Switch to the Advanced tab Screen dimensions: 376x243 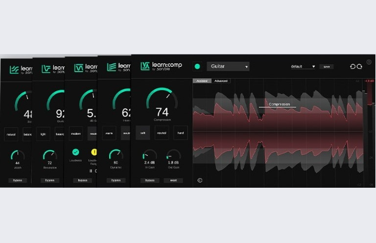[221, 81]
